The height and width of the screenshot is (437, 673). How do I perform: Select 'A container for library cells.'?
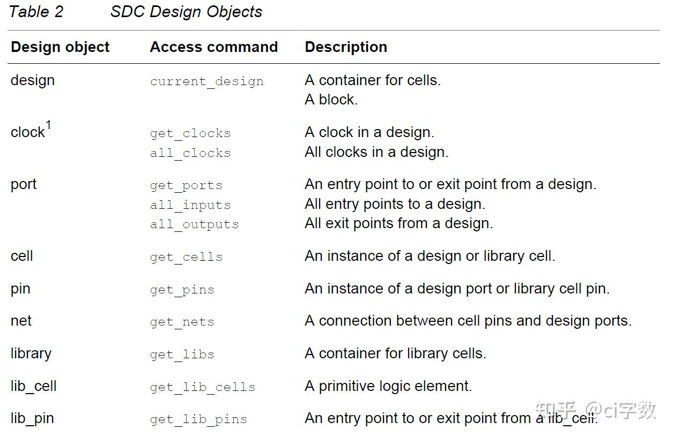click(x=395, y=353)
